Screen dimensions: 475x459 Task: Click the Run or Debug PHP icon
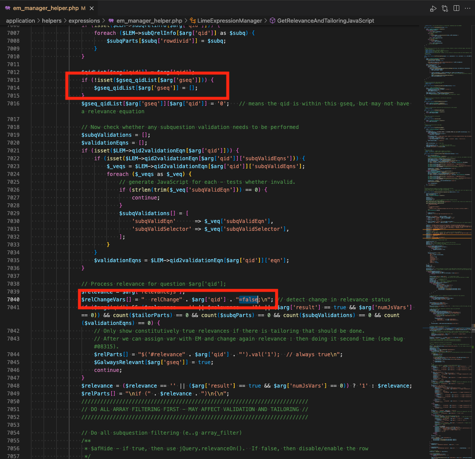point(433,8)
